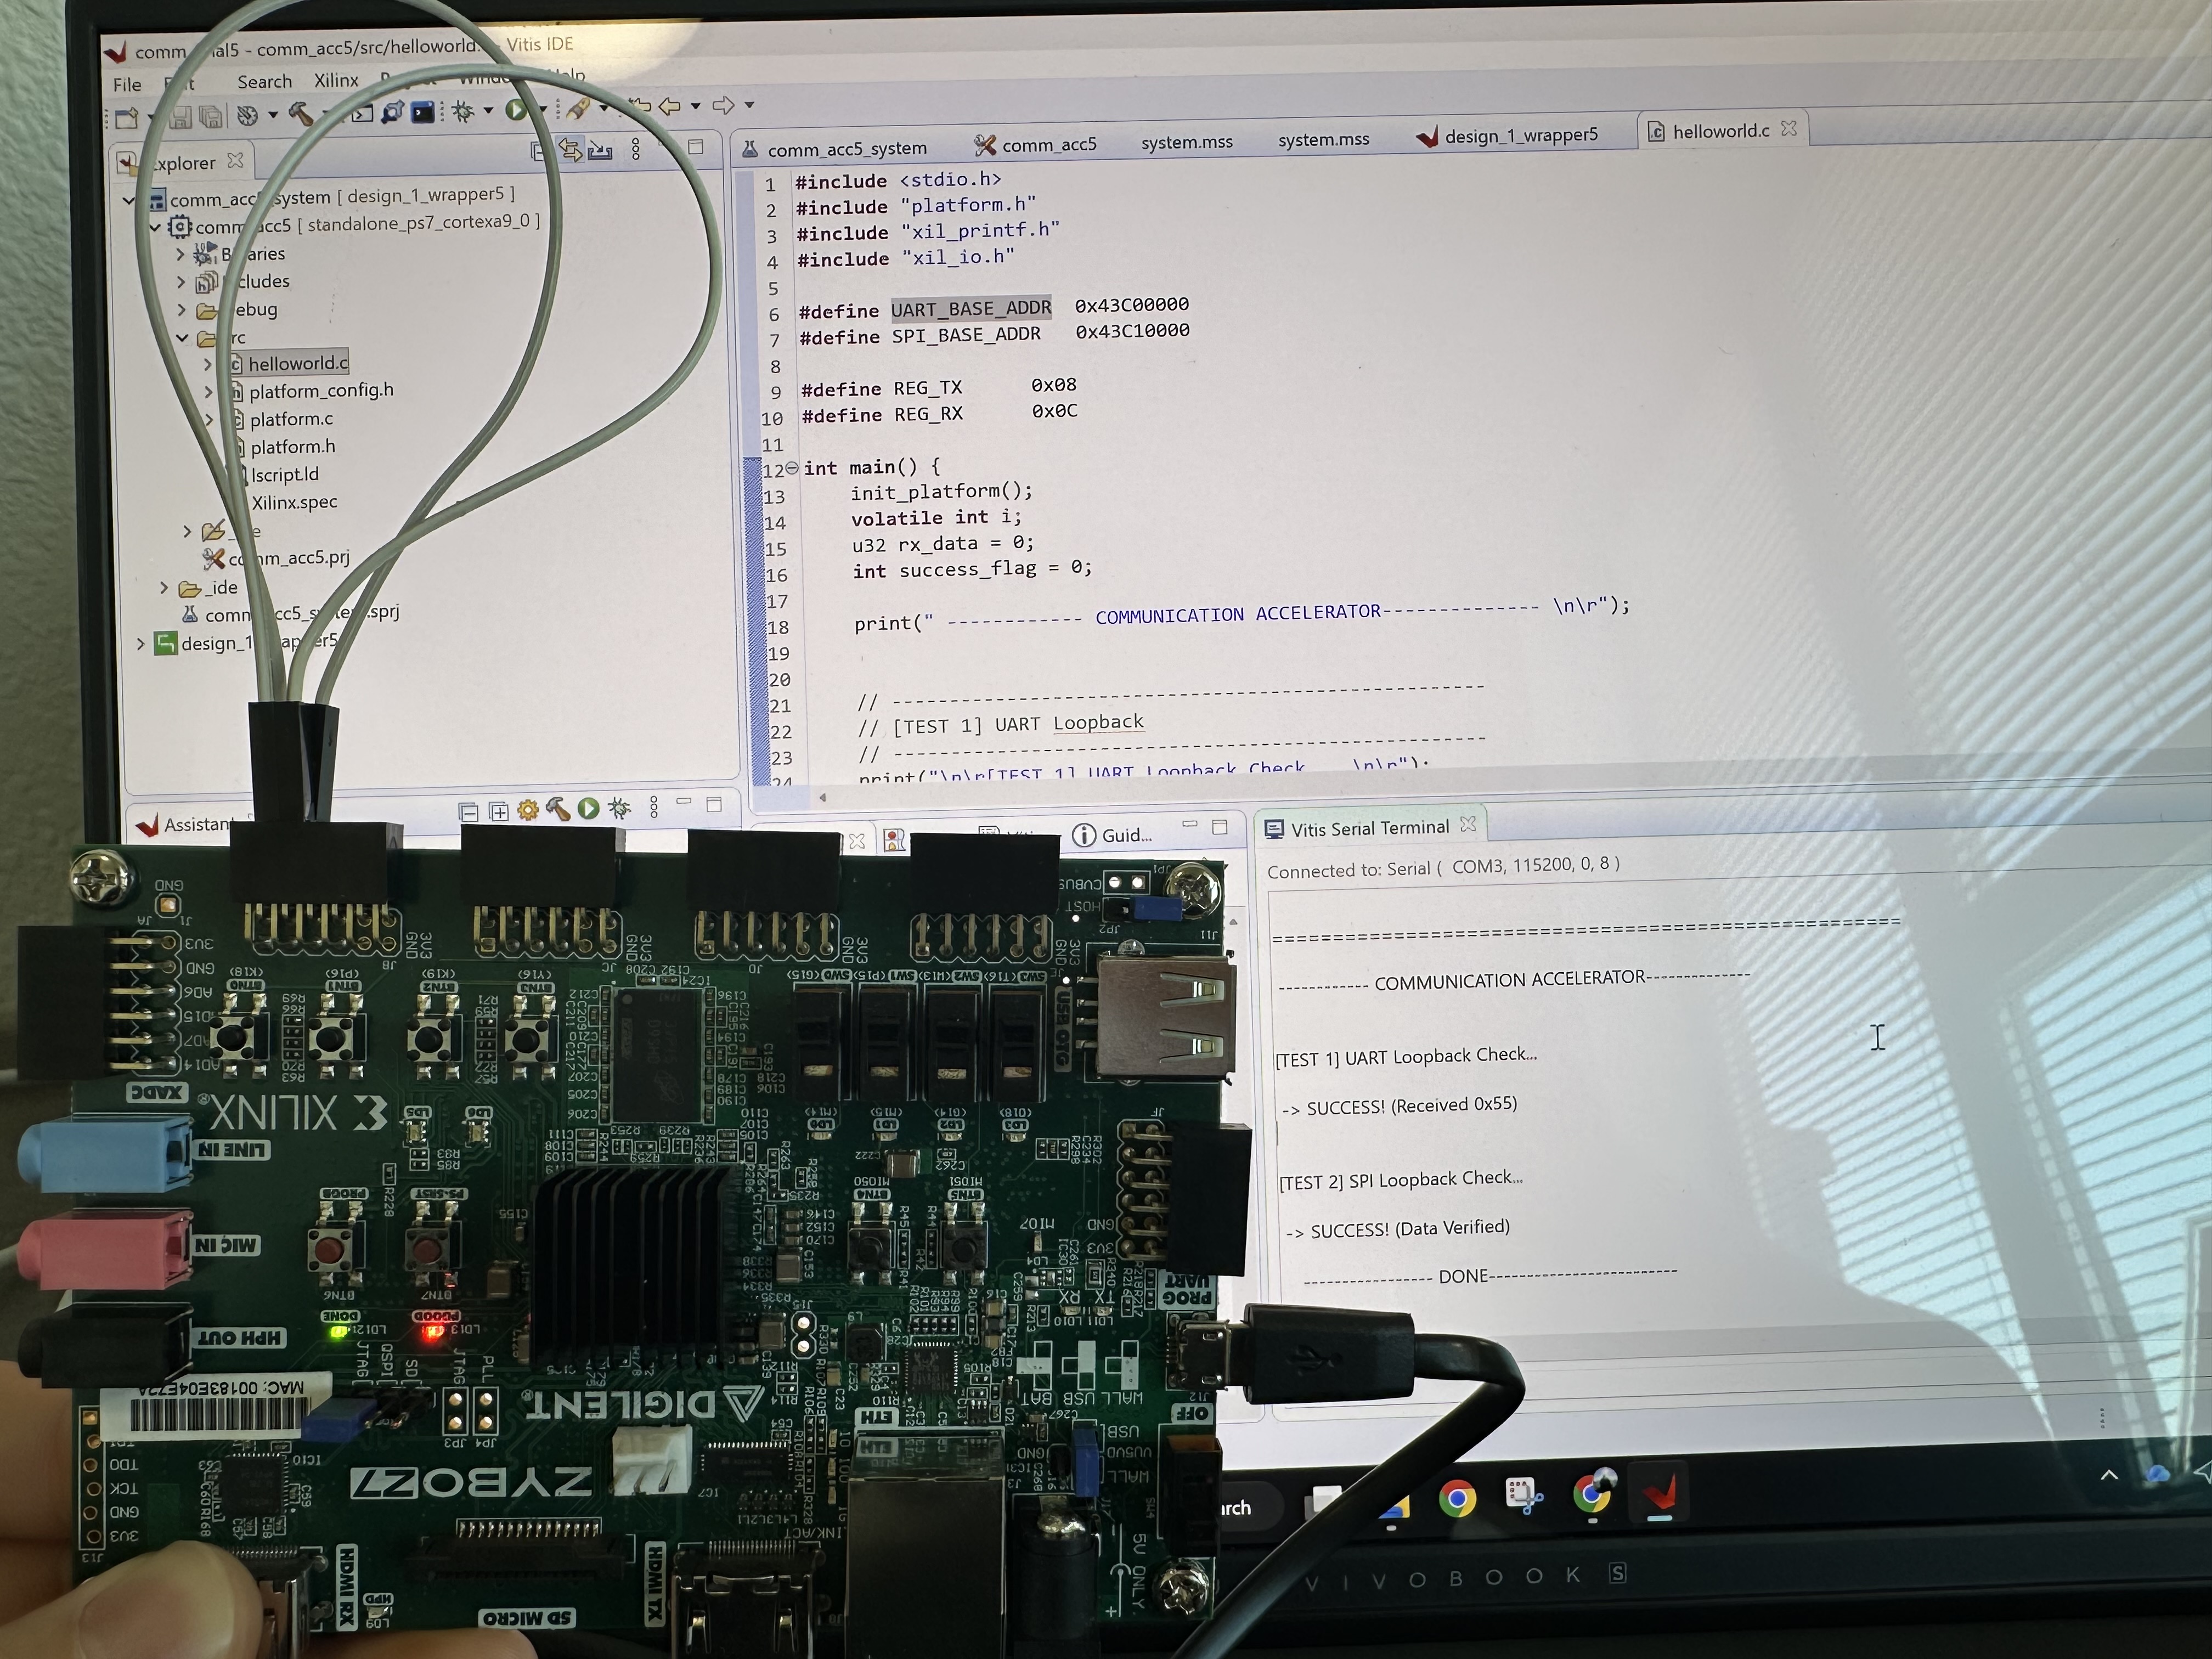Open Snipping Tool from the taskbar

pyautogui.click(x=1524, y=1495)
